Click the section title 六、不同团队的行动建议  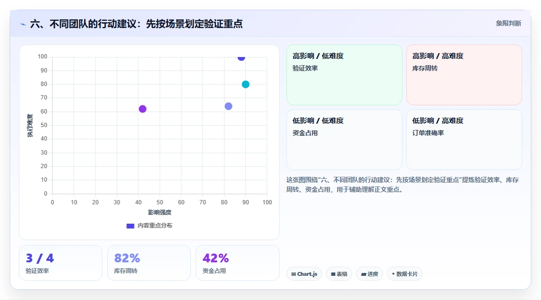(136, 24)
